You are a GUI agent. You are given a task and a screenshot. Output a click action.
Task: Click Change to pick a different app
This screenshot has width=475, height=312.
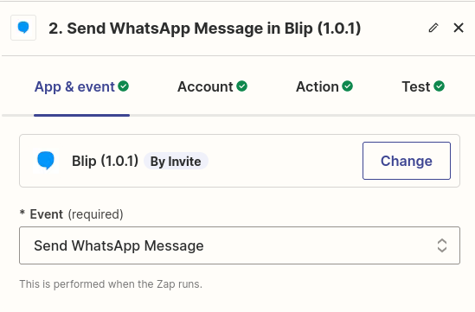click(407, 161)
